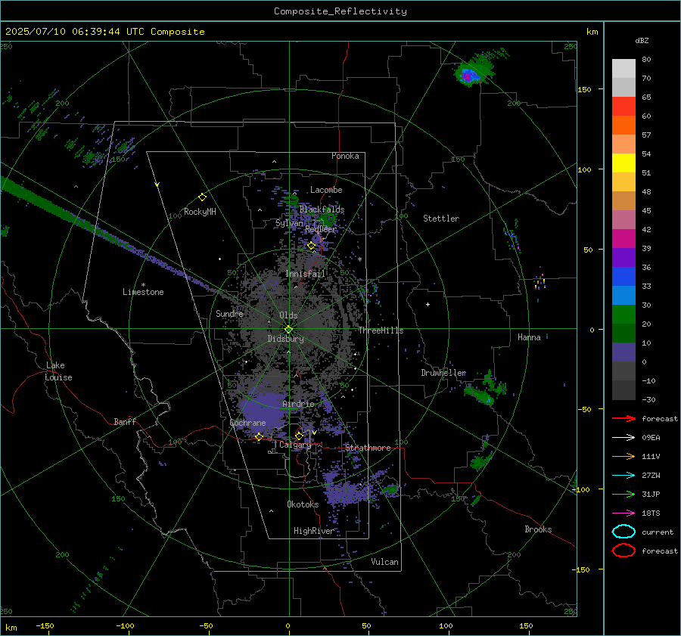
Task: Click the Lake Louise label
Action: click(x=58, y=371)
